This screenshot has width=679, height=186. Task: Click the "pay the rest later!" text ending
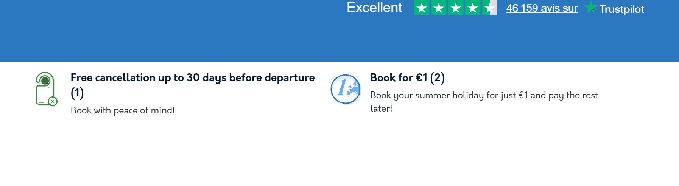click(x=381, y=108)
